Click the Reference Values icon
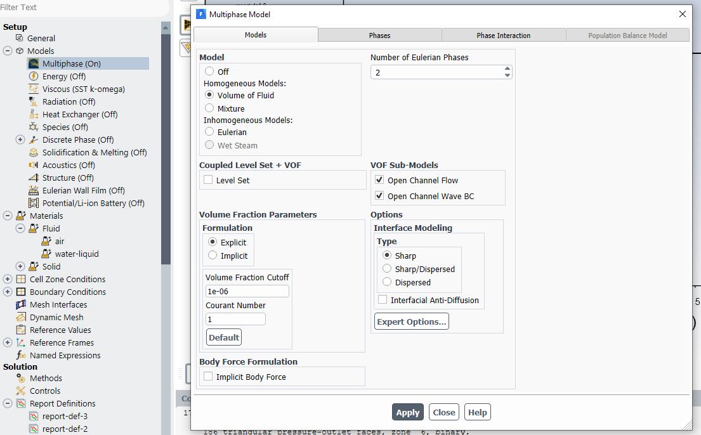 pos(21,330)
